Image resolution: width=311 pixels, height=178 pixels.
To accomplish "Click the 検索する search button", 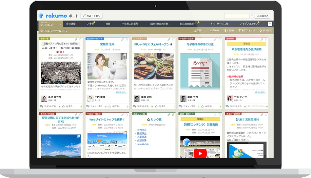I will (x=262, y=16).
